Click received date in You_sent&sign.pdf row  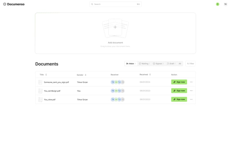145,91
